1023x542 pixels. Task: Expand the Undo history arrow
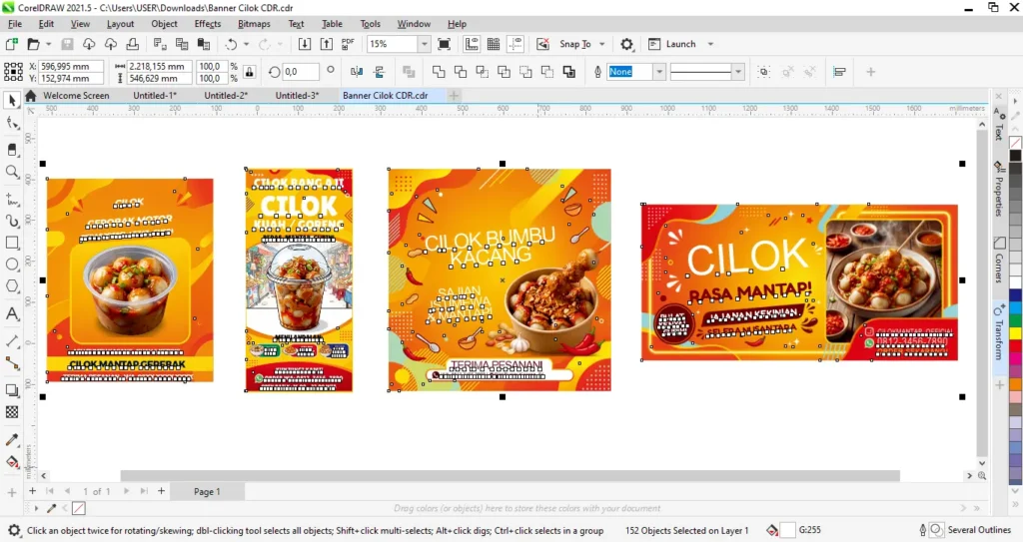(x=246, y=44)
